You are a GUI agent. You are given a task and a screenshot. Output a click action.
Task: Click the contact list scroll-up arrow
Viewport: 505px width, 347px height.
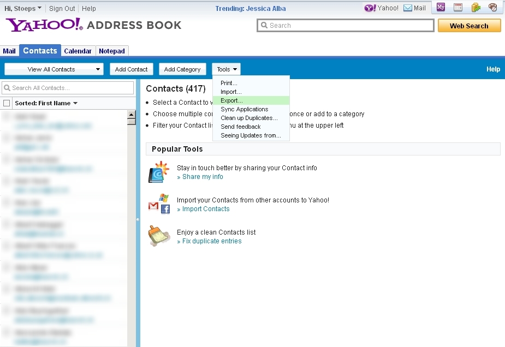click(131, 115)
